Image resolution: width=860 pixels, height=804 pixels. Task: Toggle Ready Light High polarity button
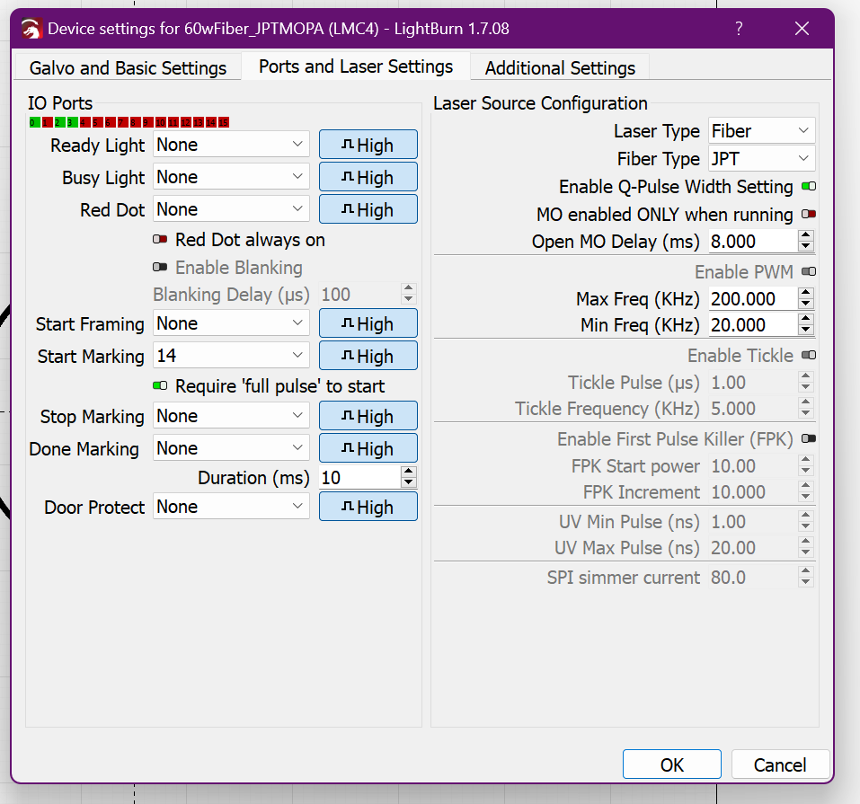pos(368,145)
